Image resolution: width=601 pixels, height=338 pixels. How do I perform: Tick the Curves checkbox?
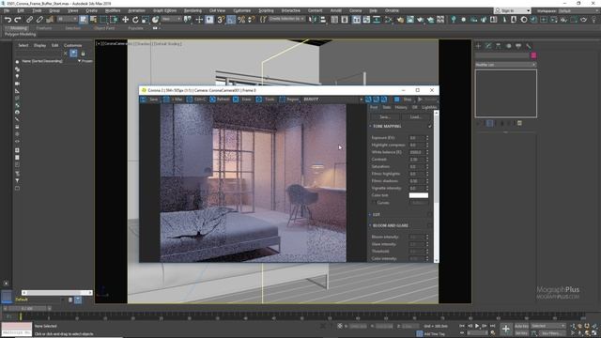coord(374,203)
